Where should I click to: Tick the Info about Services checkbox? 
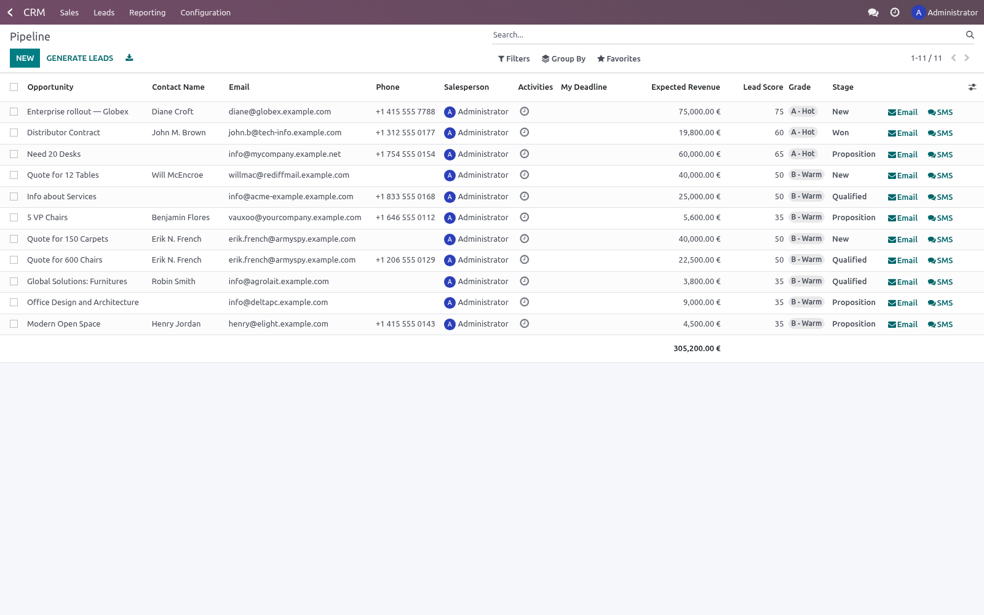[14, 197]
